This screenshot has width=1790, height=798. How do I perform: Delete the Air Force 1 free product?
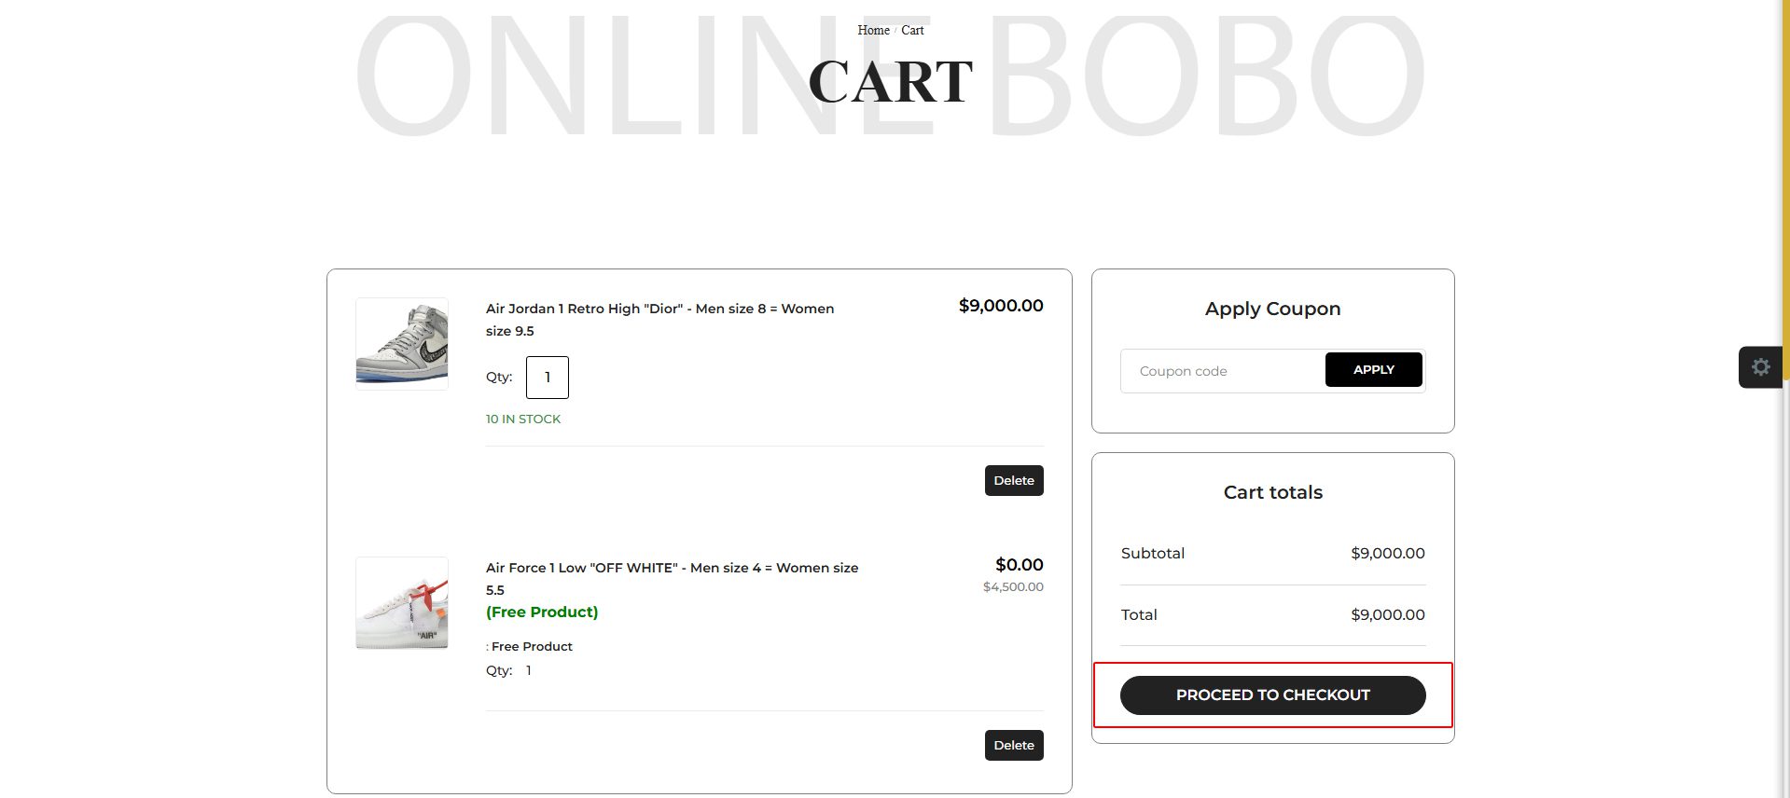(1014, 746)
